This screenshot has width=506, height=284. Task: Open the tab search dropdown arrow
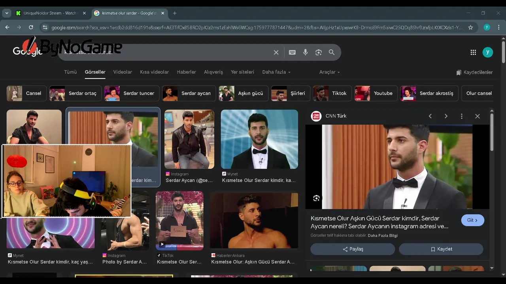[7, 13]
